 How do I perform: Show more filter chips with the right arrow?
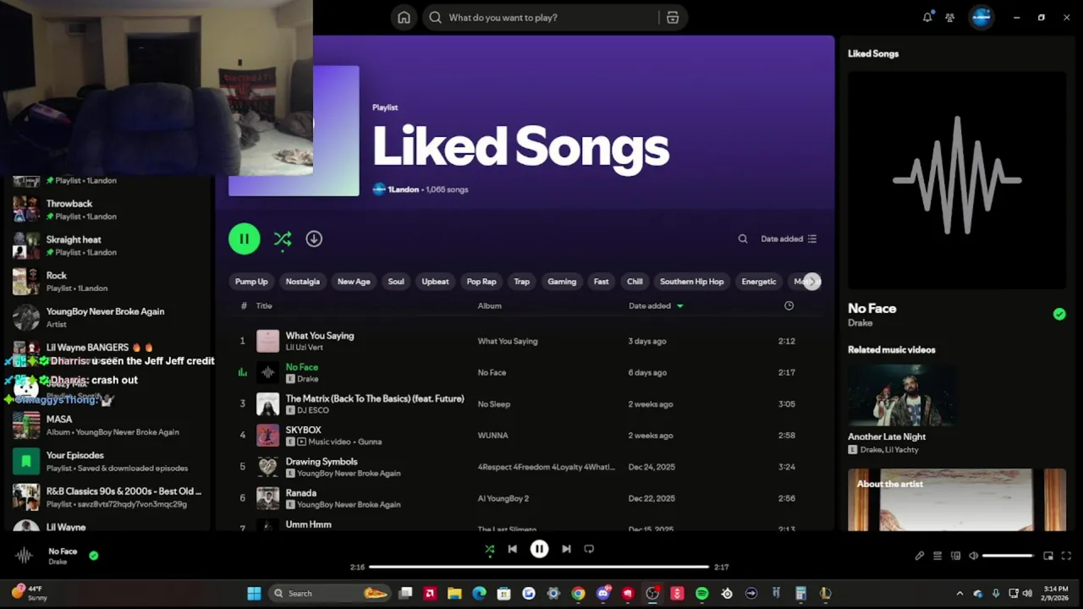[811, 282]
